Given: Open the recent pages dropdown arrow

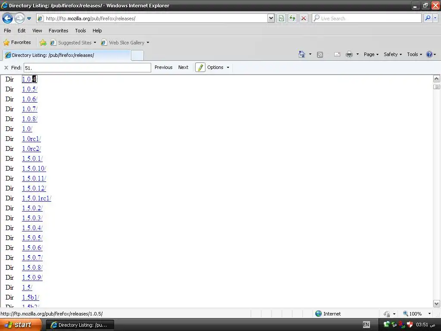Looking at the screenshot, I should point(29,19).
